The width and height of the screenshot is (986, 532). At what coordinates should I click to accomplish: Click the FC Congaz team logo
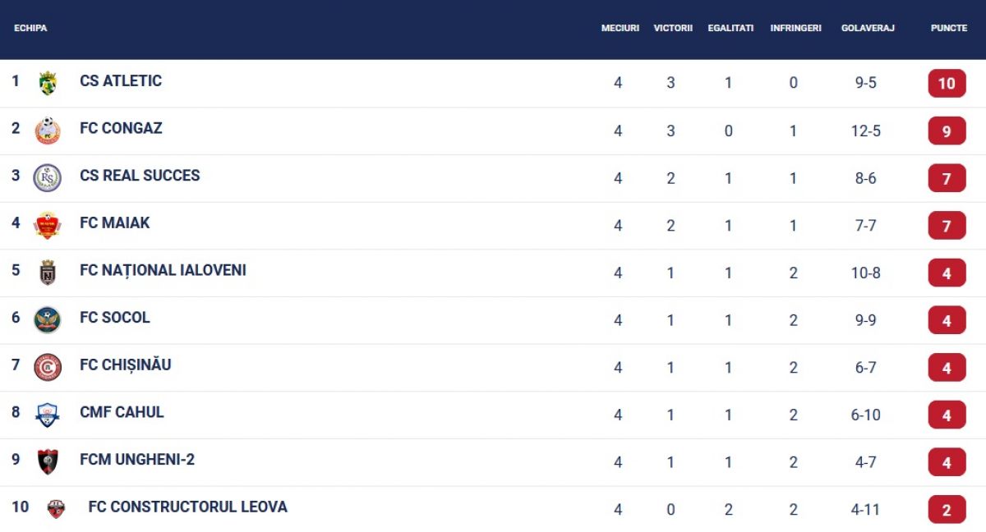tap(48, 131)
